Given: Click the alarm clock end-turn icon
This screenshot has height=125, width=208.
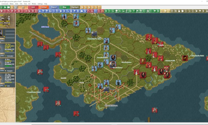Looking at the screenshot, I should (100, 7).
